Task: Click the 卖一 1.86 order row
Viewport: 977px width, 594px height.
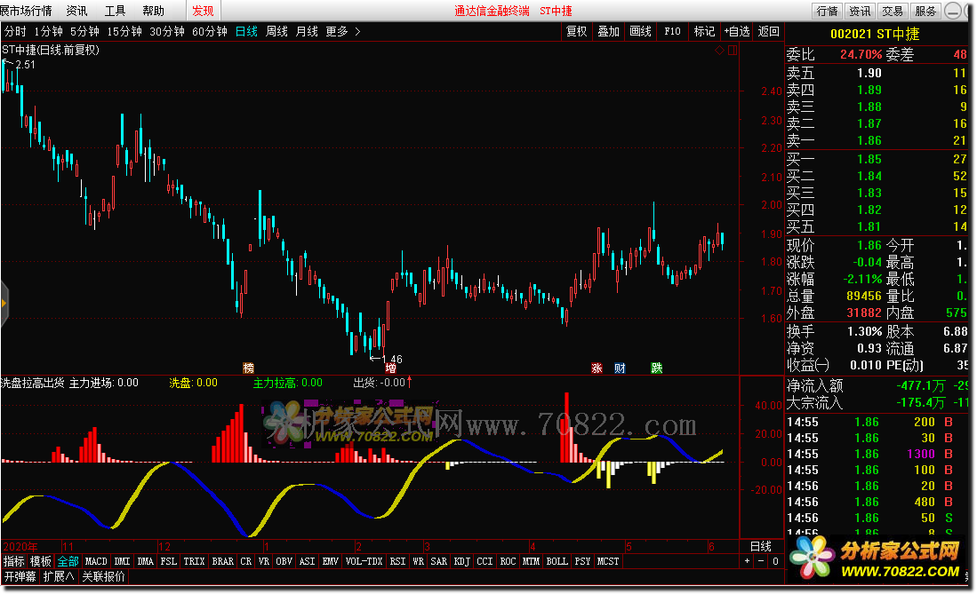Action: [877, 140]
